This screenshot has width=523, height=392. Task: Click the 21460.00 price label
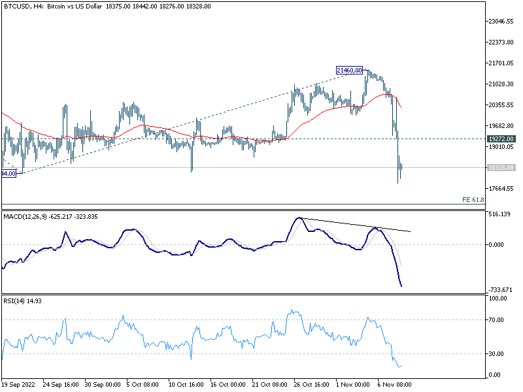[349, 70]
